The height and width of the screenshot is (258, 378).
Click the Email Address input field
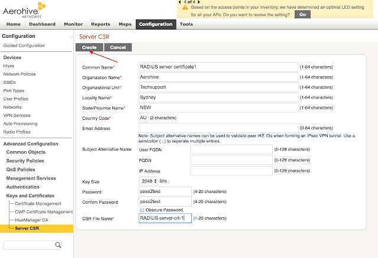tap(219, 128)
